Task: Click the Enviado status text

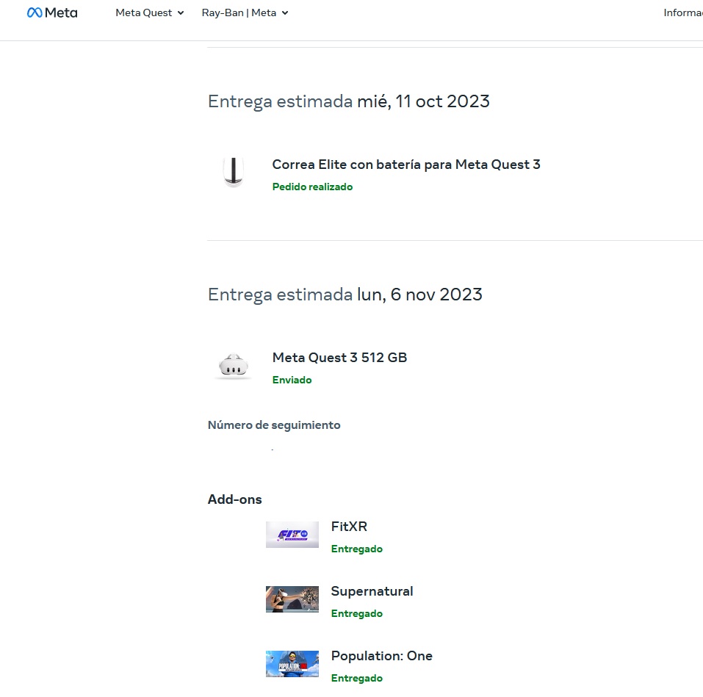Action: (292, 380)
